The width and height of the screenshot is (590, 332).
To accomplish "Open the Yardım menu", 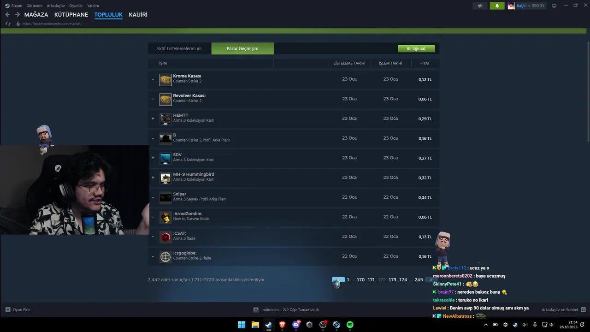I will point(93,6).
